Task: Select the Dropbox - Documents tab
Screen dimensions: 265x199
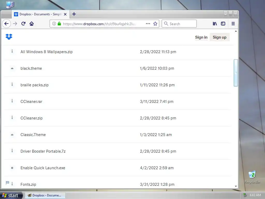Action: click(x=40, y=14)
